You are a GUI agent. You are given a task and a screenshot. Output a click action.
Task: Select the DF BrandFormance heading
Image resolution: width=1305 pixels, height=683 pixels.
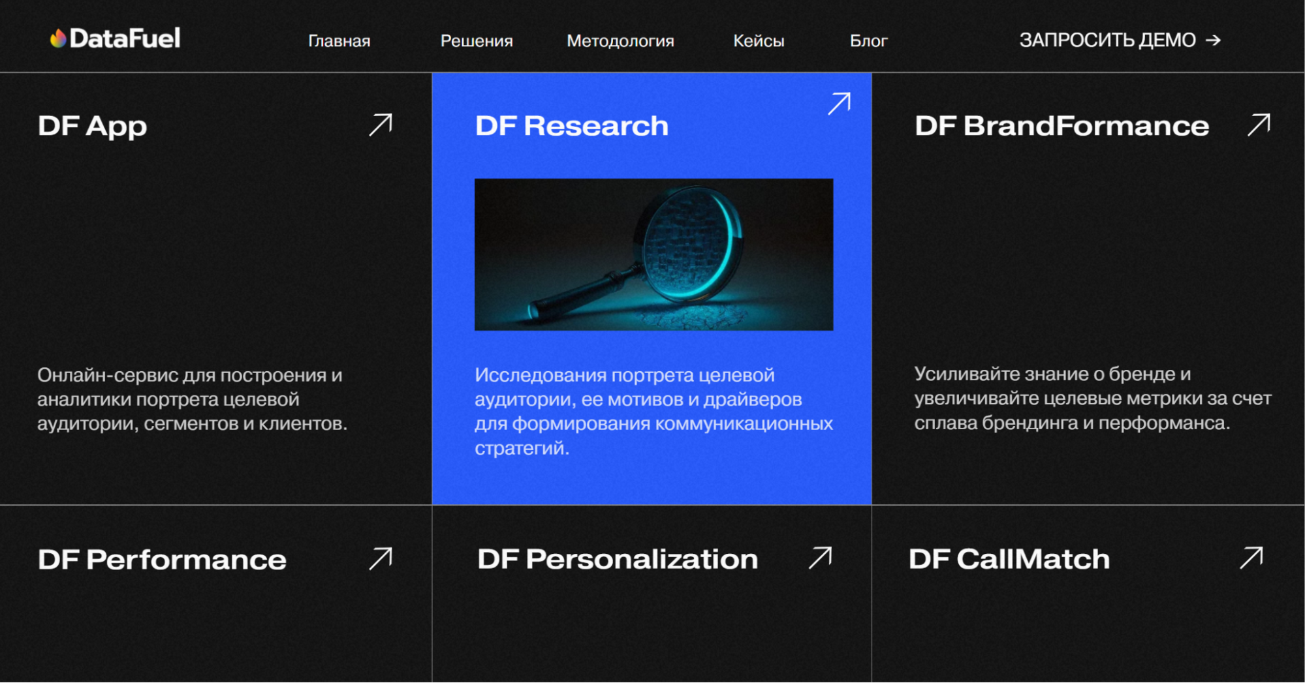point(1061,126)
